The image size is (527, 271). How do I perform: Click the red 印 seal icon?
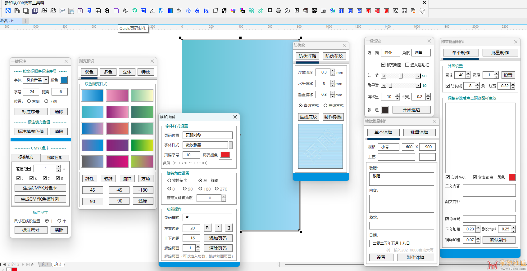click(368, 11)
